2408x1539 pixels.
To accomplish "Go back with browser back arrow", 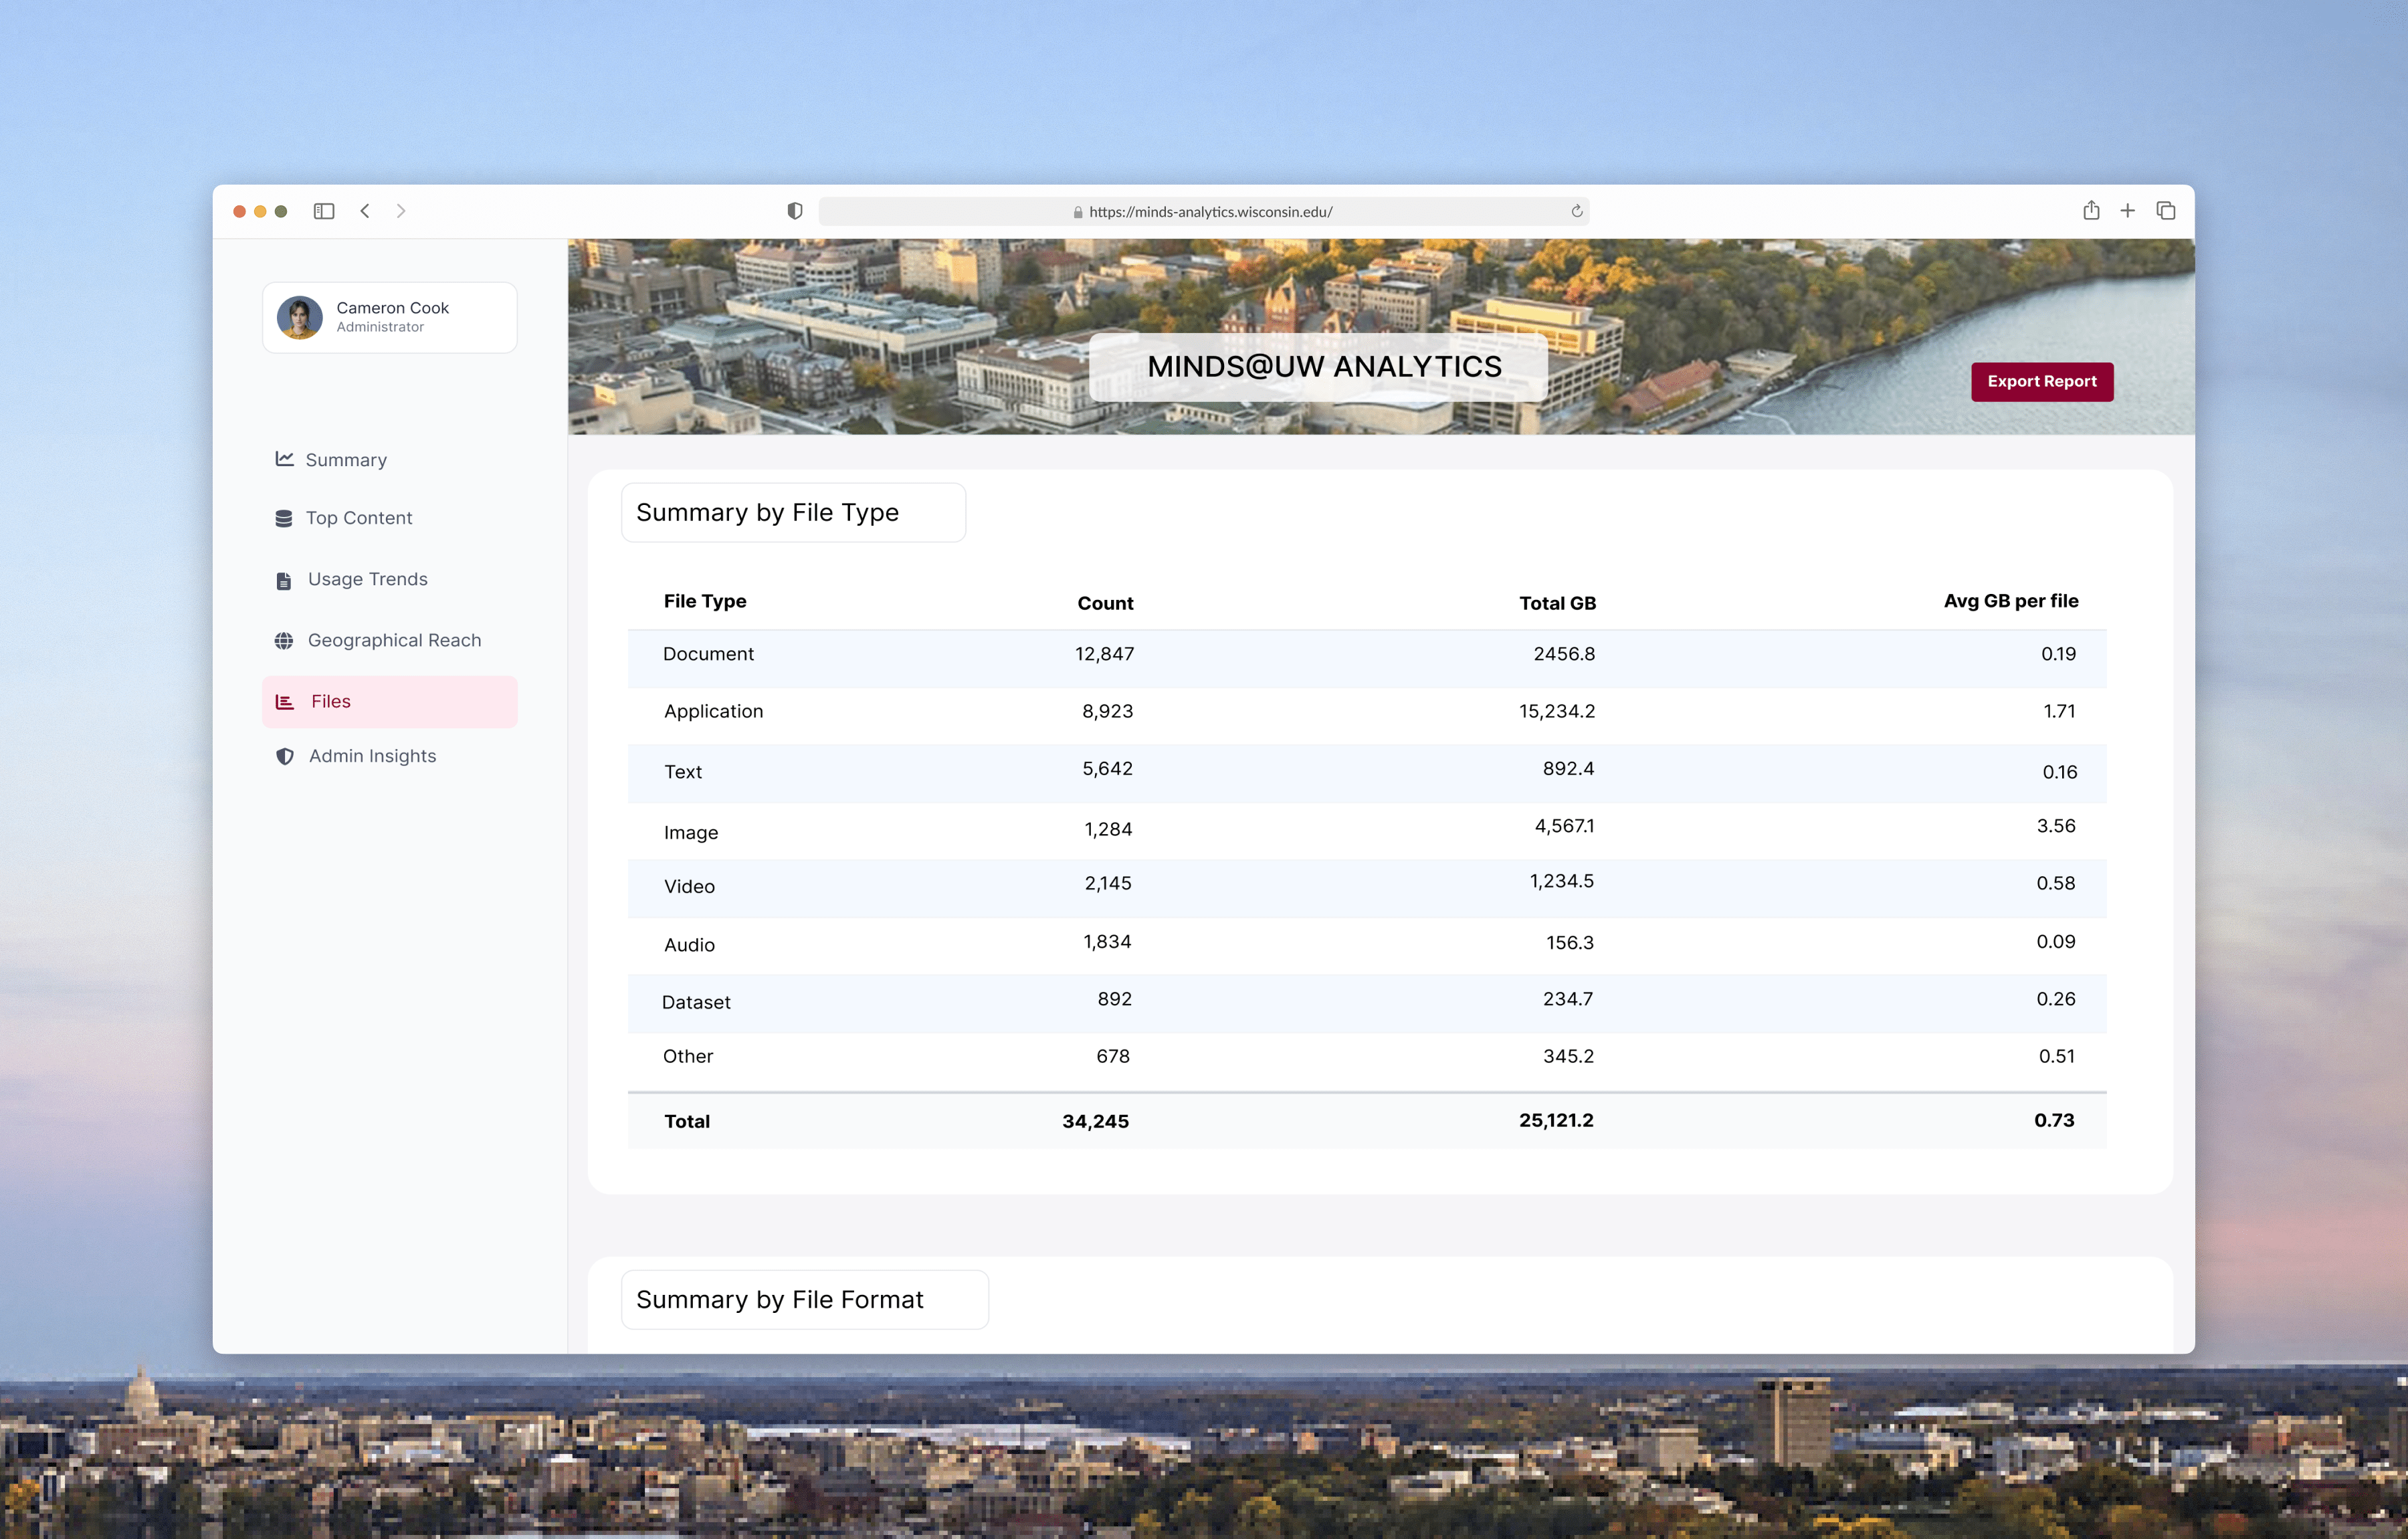I will (x=365, y=211).
